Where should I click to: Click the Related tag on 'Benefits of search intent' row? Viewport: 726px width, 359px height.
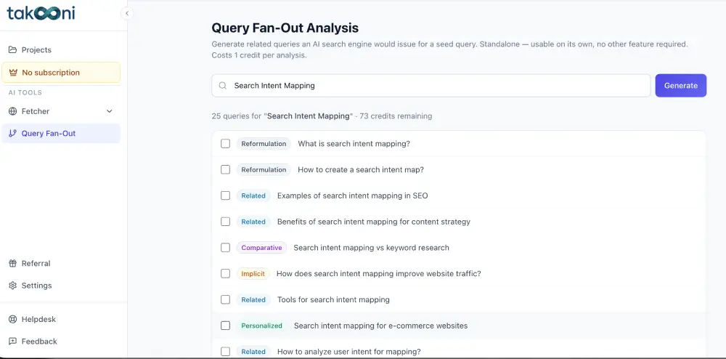pos(253,222)
